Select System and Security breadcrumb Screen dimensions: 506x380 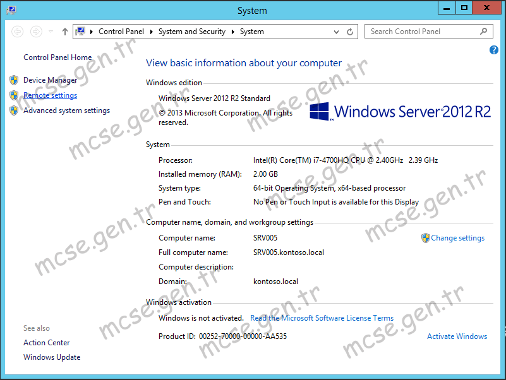point(192,32)
